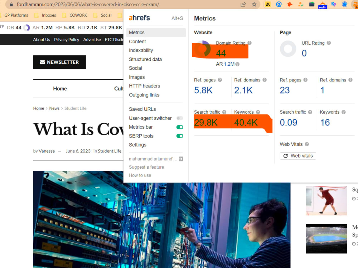Open the Advertise link
The height and width of the screenshot is (268, 358).
(92, 40)
